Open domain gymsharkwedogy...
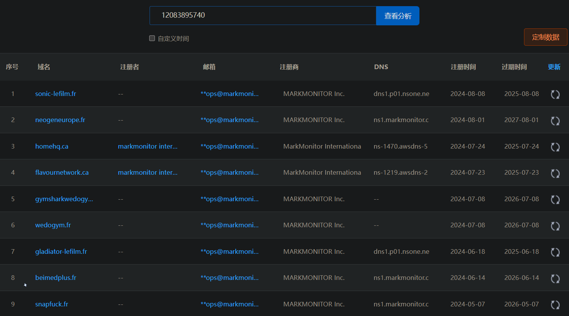Screen dimensions: 569x316 (64, 199)
